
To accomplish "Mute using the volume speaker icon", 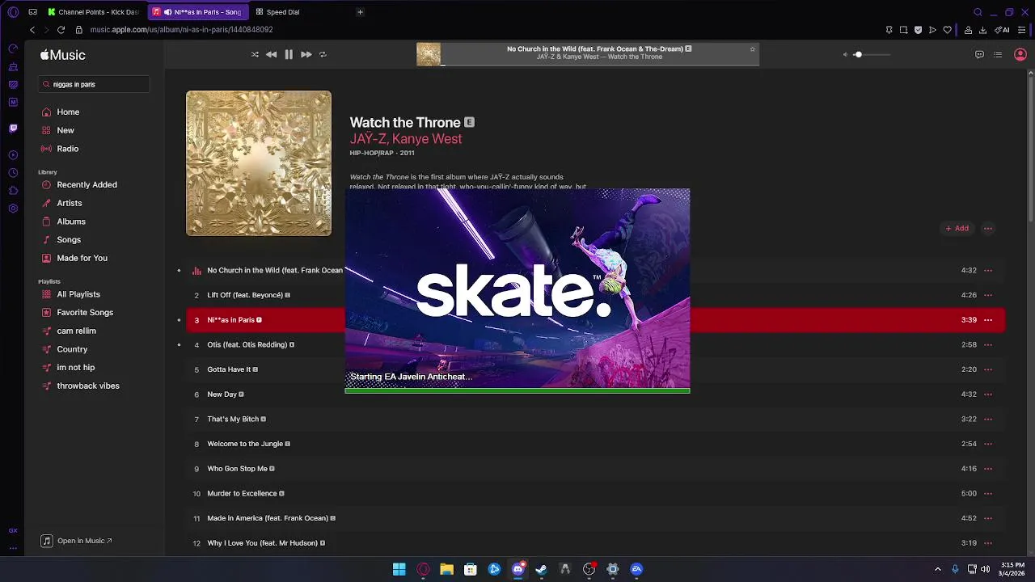I will coord(845,54).
